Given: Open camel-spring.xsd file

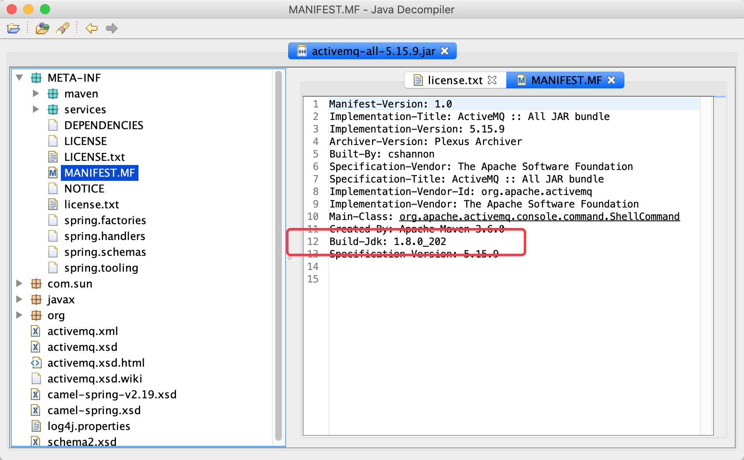Looking at the screenshot, I should coord(94,410).
